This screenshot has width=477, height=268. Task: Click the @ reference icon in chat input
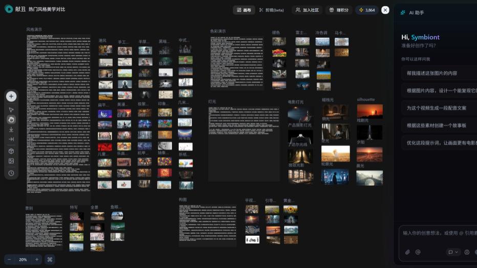(418, 252)
